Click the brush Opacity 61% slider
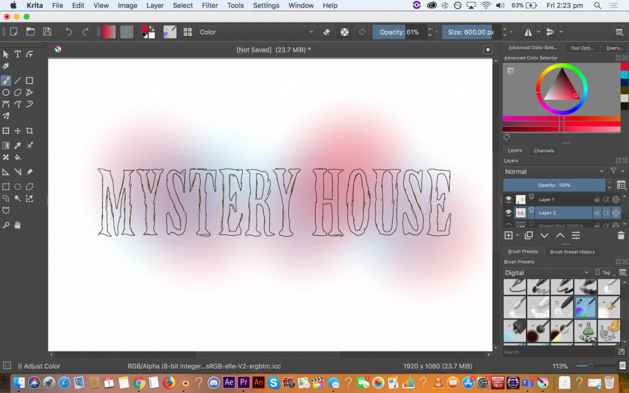629x393 pixels. coord(399,32)
